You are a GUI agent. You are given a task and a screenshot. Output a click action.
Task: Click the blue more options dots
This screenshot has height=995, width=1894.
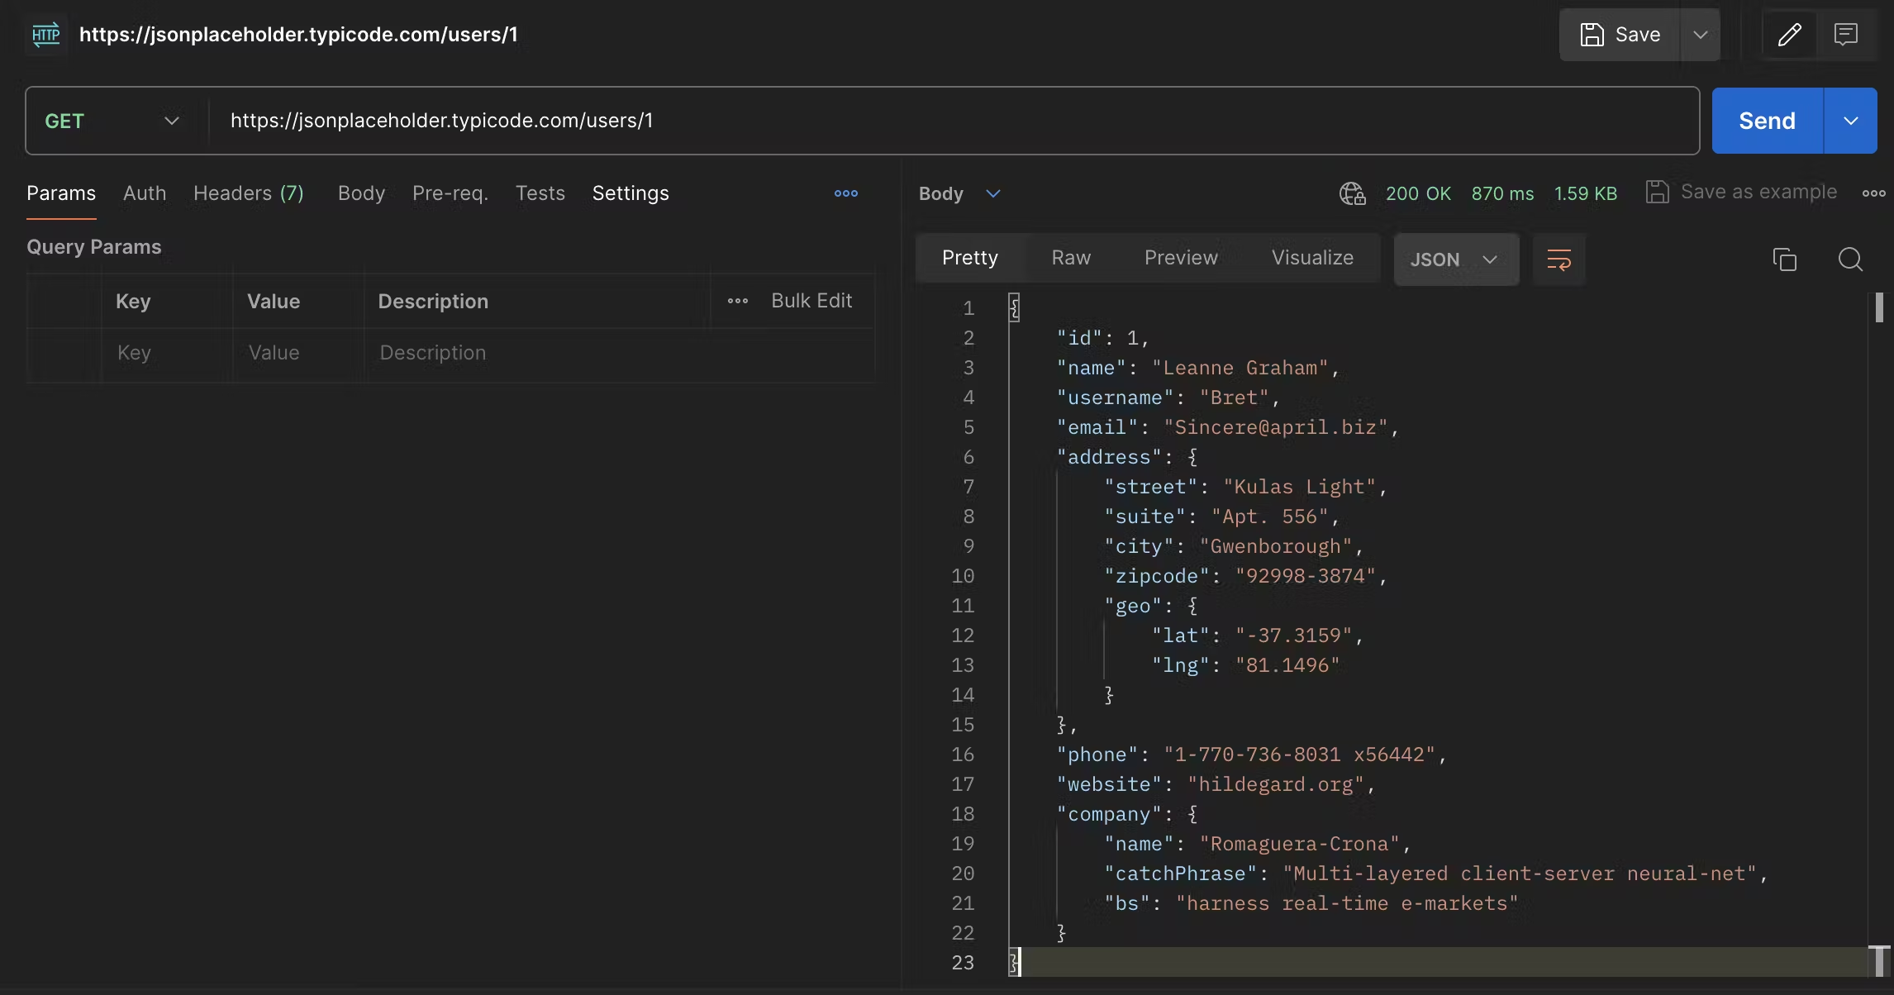tap(845, 193)
